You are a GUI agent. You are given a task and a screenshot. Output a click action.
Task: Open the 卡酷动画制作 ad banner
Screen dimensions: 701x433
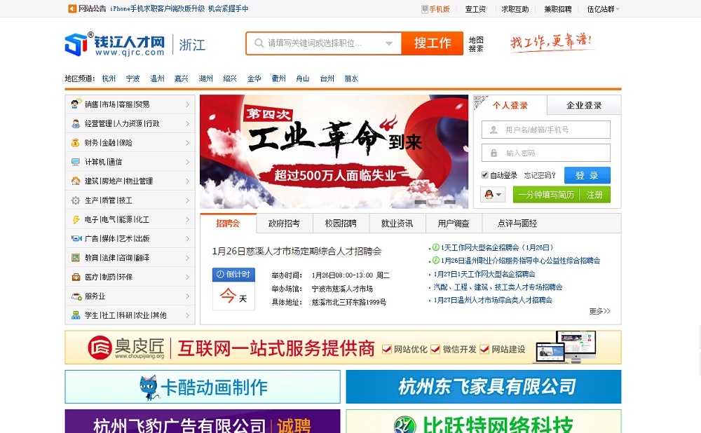pos(203,387)
